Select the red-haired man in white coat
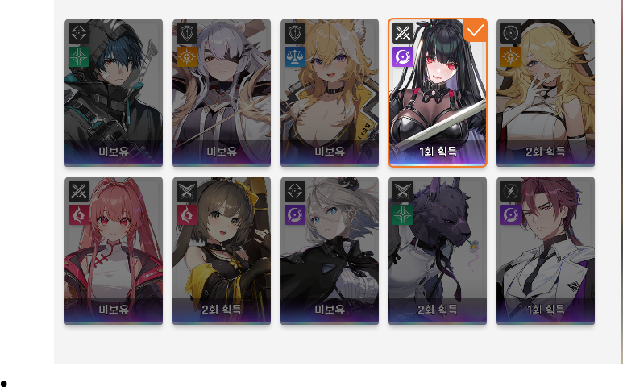This screenshot has width=623, height=387. 546,251
